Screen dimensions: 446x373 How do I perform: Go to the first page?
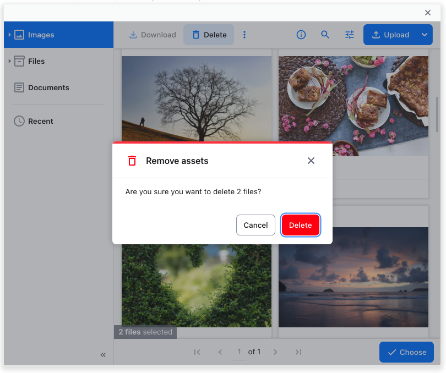click(x=197, y=352)
